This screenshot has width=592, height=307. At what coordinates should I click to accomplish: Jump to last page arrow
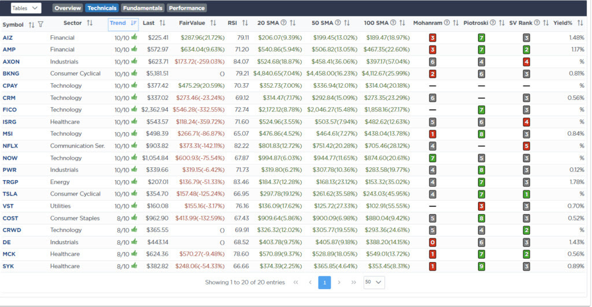(x=353, y=282)
